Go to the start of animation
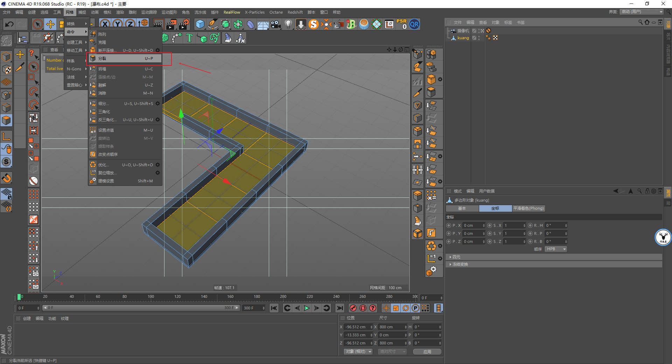This screenshot has height=364, width=672. [274, 308]
